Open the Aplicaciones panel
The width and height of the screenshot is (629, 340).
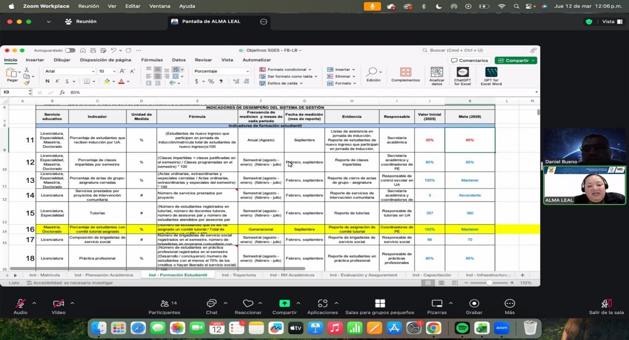(323, 304)
